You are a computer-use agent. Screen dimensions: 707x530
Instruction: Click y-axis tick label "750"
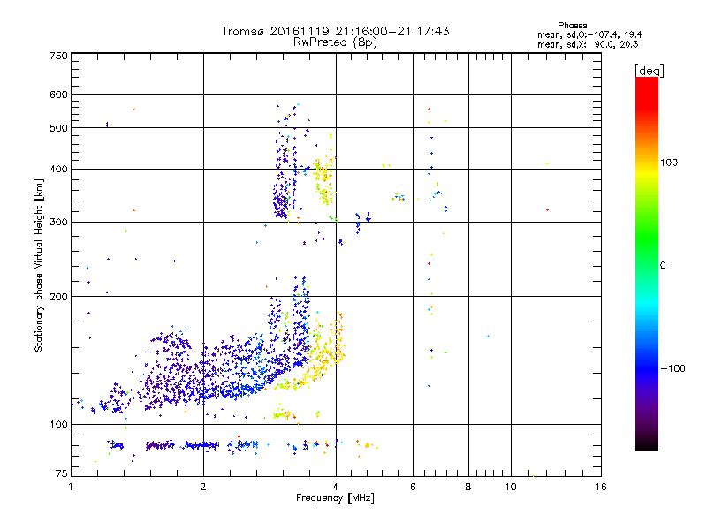click(58, 56)
